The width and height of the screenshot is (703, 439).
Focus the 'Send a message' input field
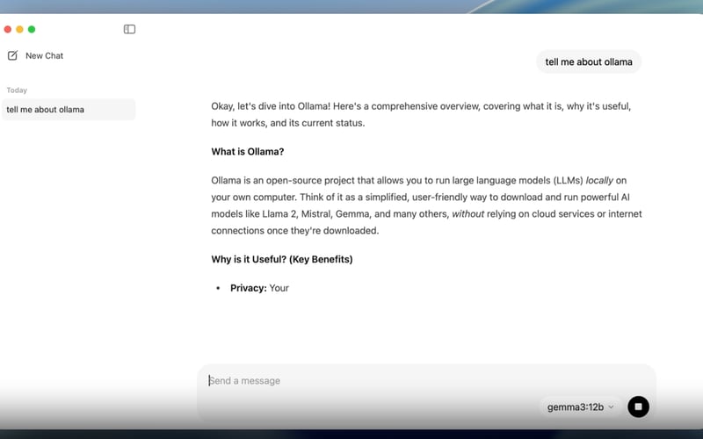pyautogui.click(x=426, y=381)
